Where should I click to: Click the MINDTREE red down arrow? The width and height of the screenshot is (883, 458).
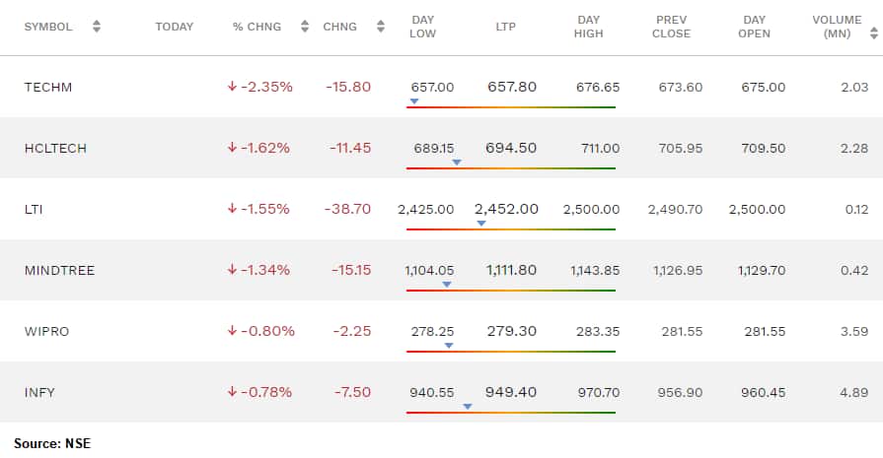[232, 270]
